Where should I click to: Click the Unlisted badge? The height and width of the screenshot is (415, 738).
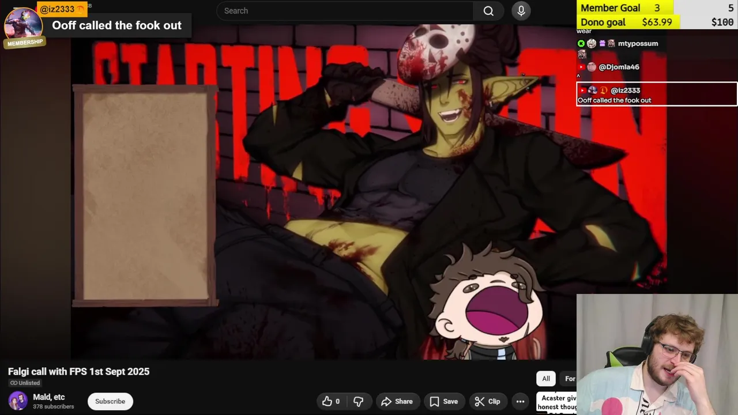click(25, 383)
